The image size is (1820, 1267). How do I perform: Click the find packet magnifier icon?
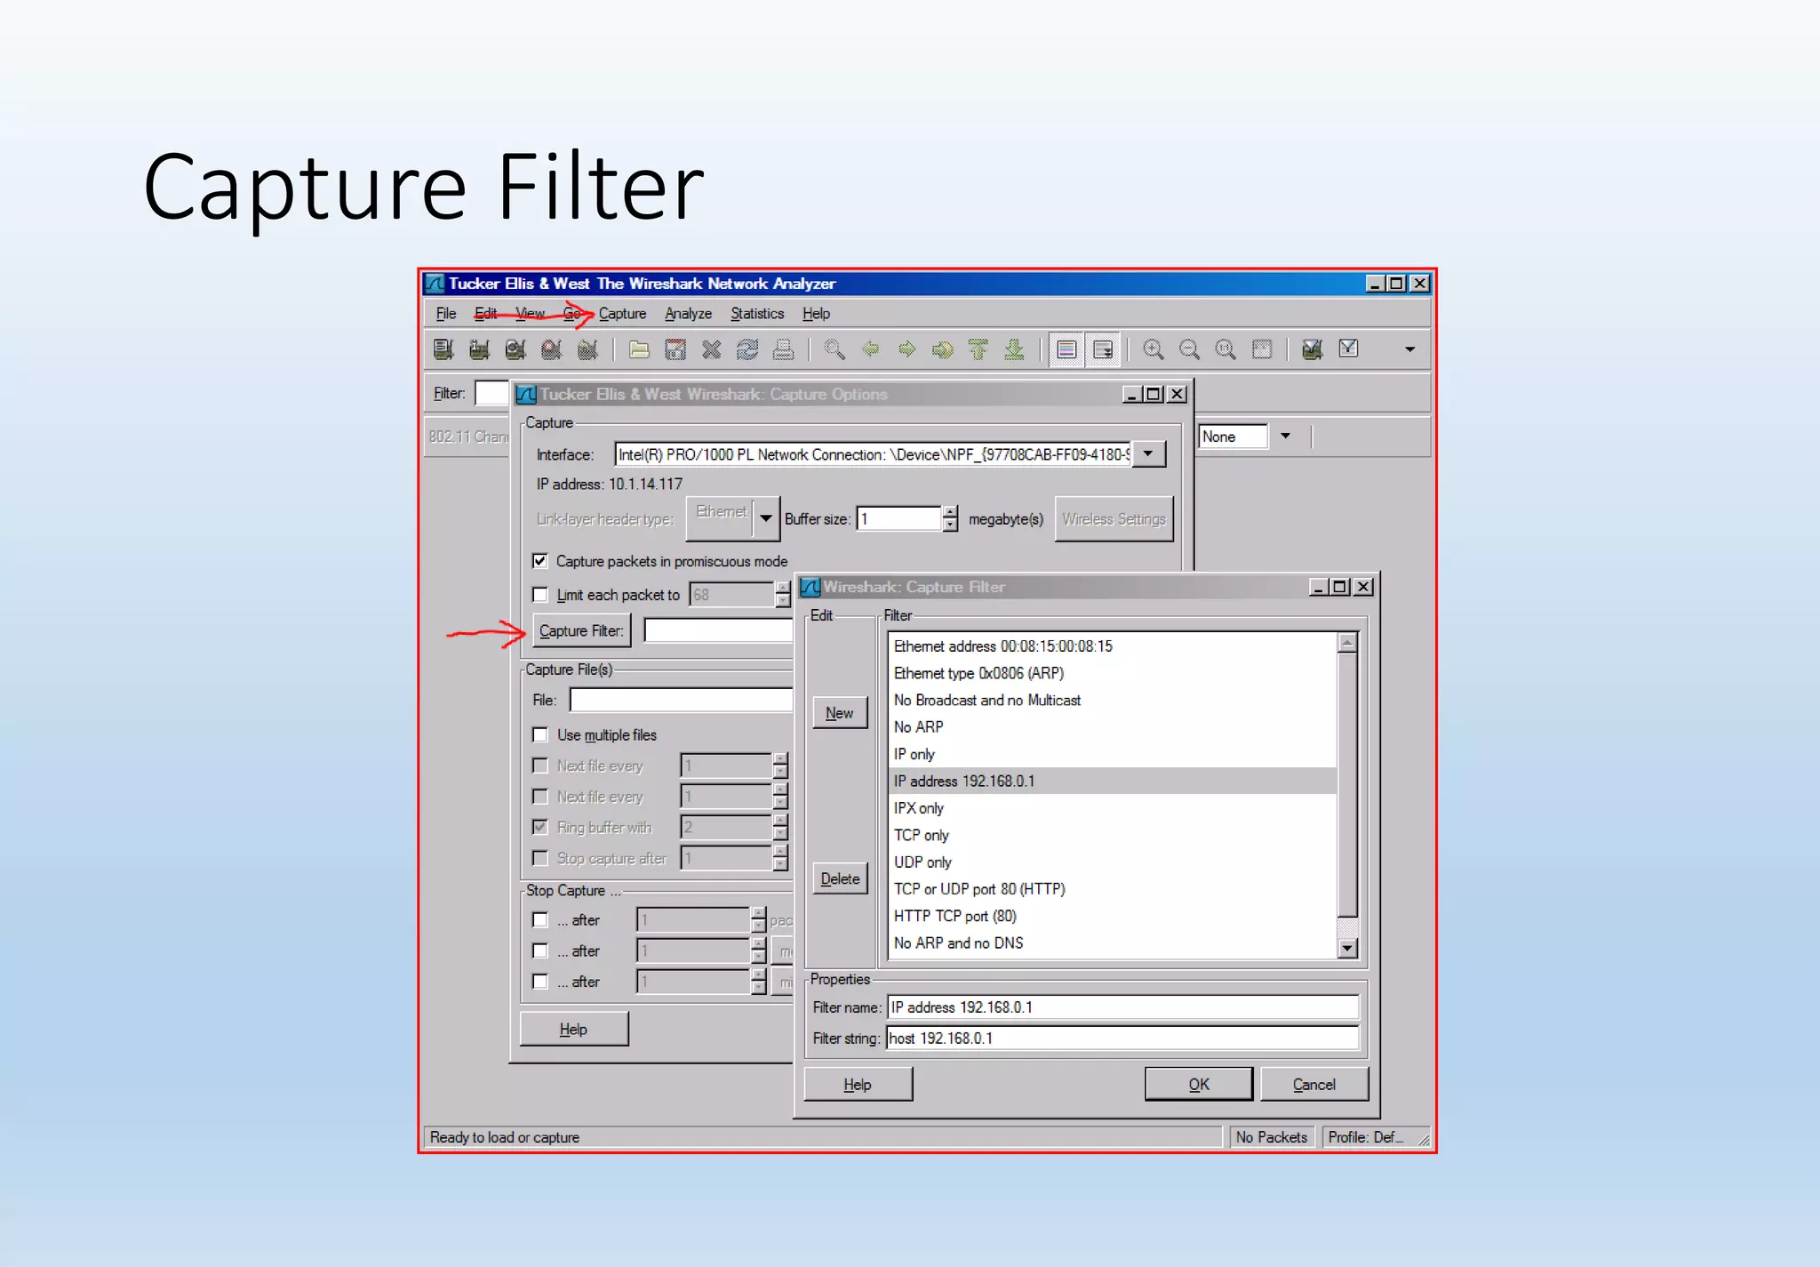pos(834,349)
